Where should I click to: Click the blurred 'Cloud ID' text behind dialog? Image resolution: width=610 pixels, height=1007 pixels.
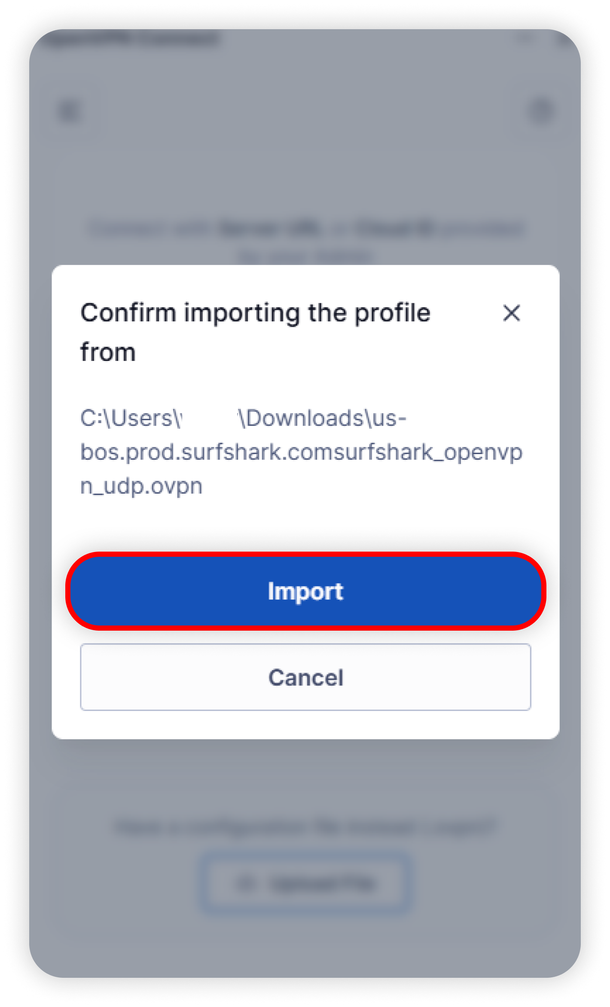393,229
